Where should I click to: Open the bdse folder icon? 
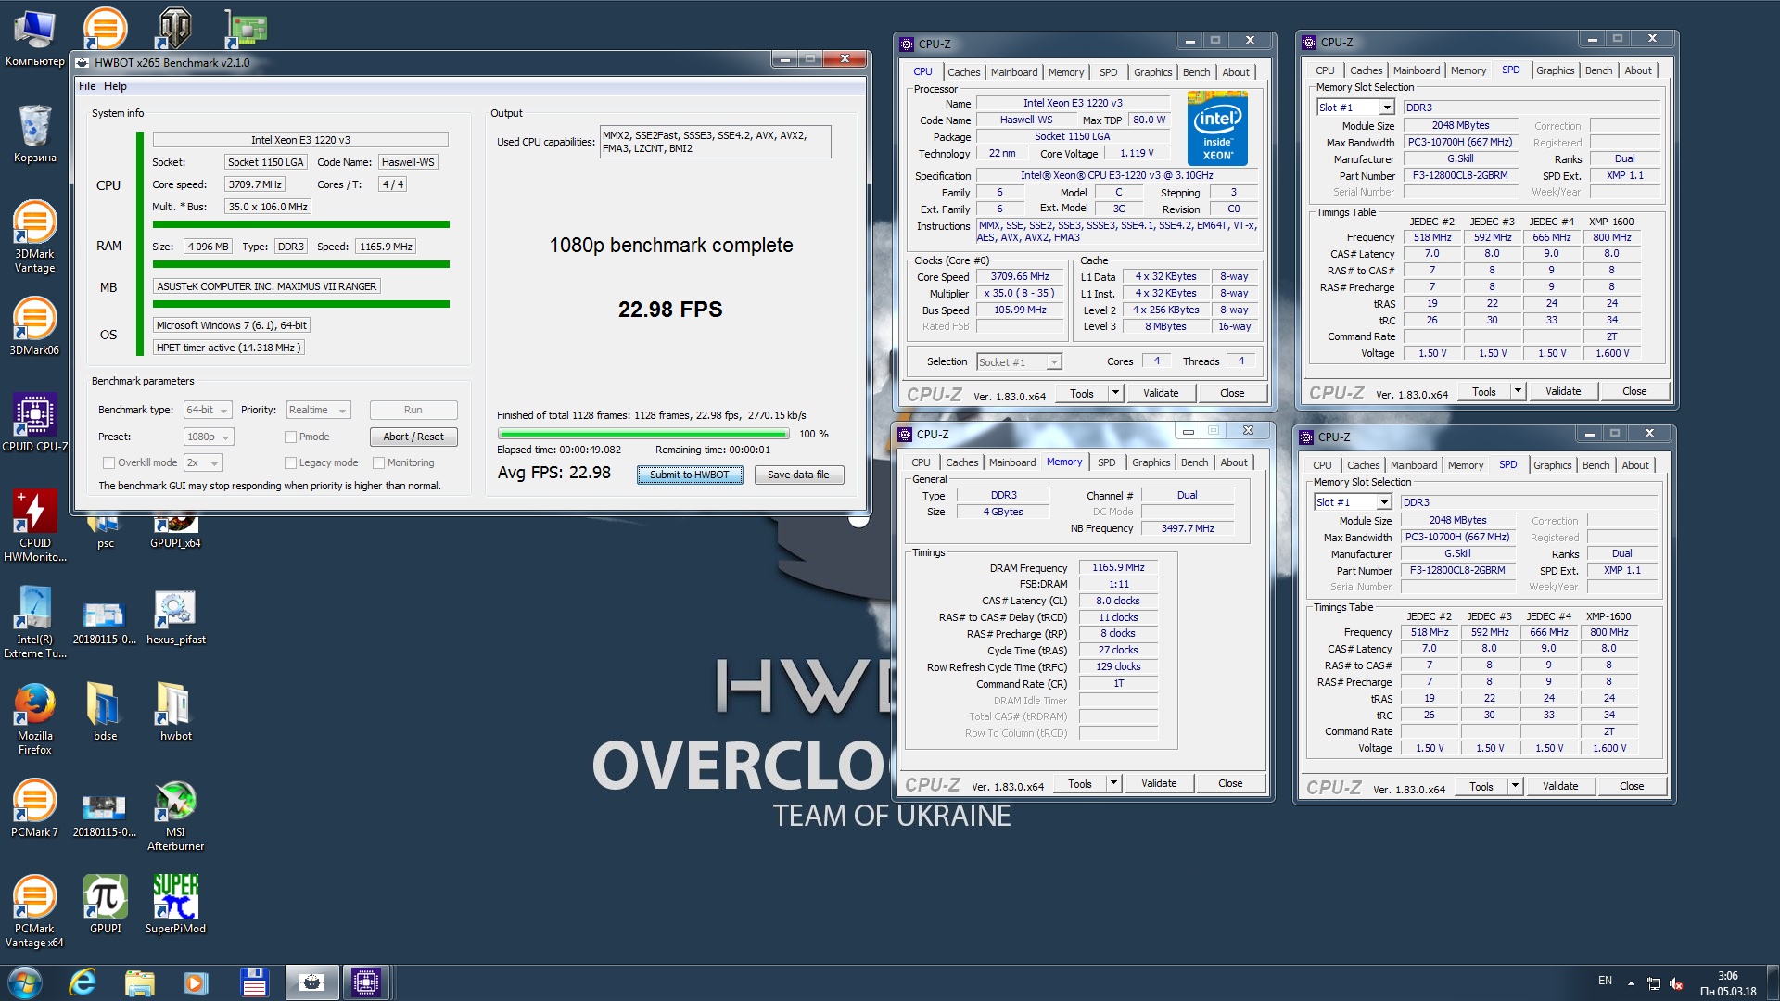[105, 712]
